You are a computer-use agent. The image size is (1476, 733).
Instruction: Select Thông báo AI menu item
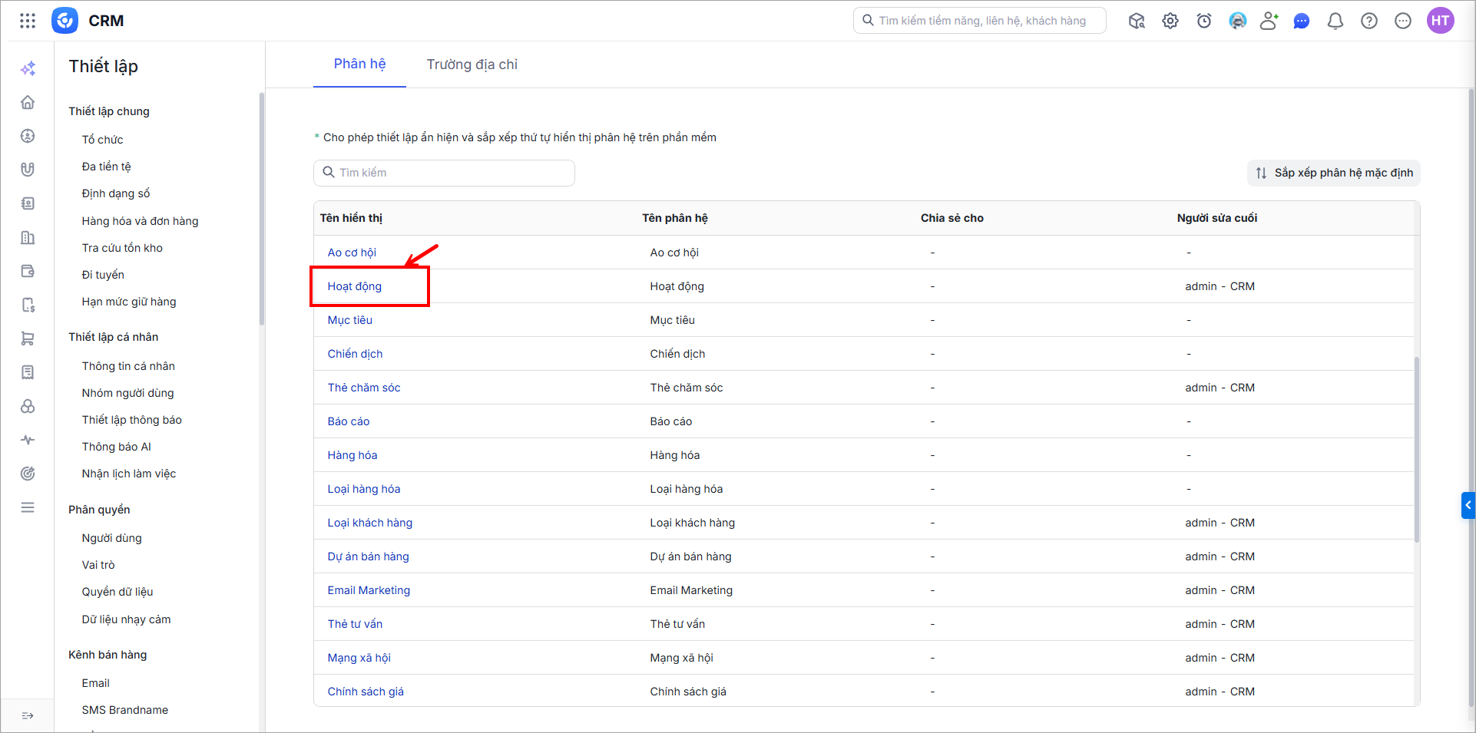117,447
